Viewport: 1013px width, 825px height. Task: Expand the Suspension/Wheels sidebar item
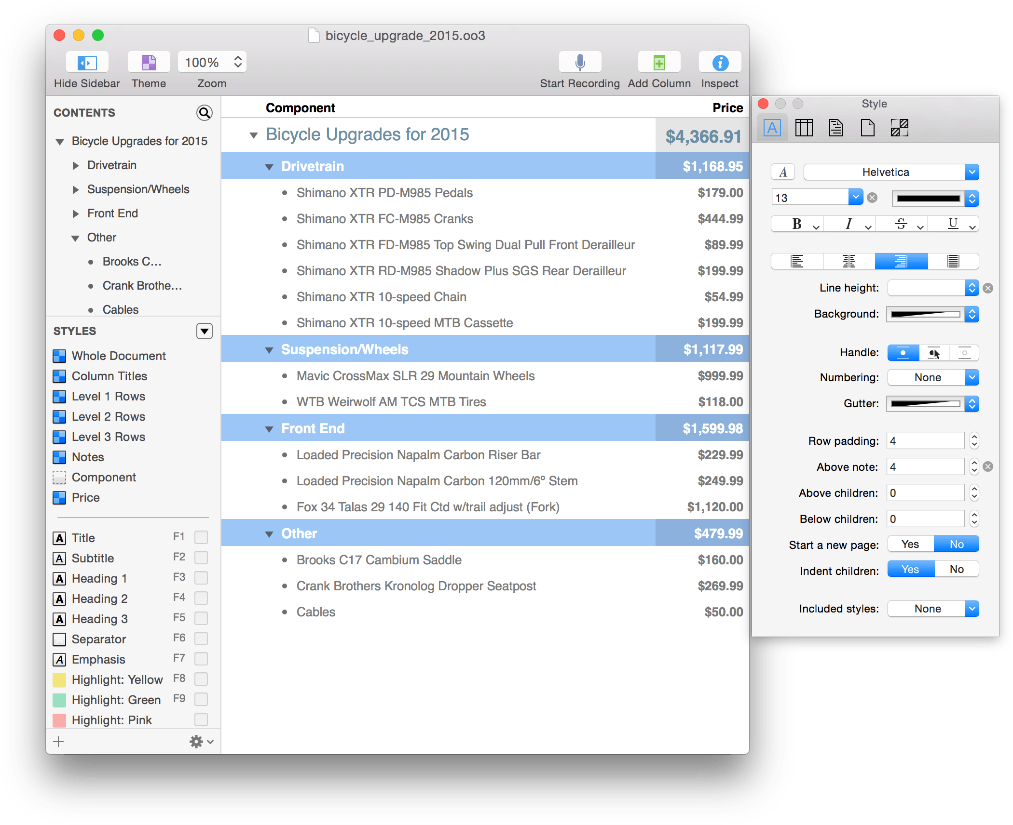coord(75,189)
